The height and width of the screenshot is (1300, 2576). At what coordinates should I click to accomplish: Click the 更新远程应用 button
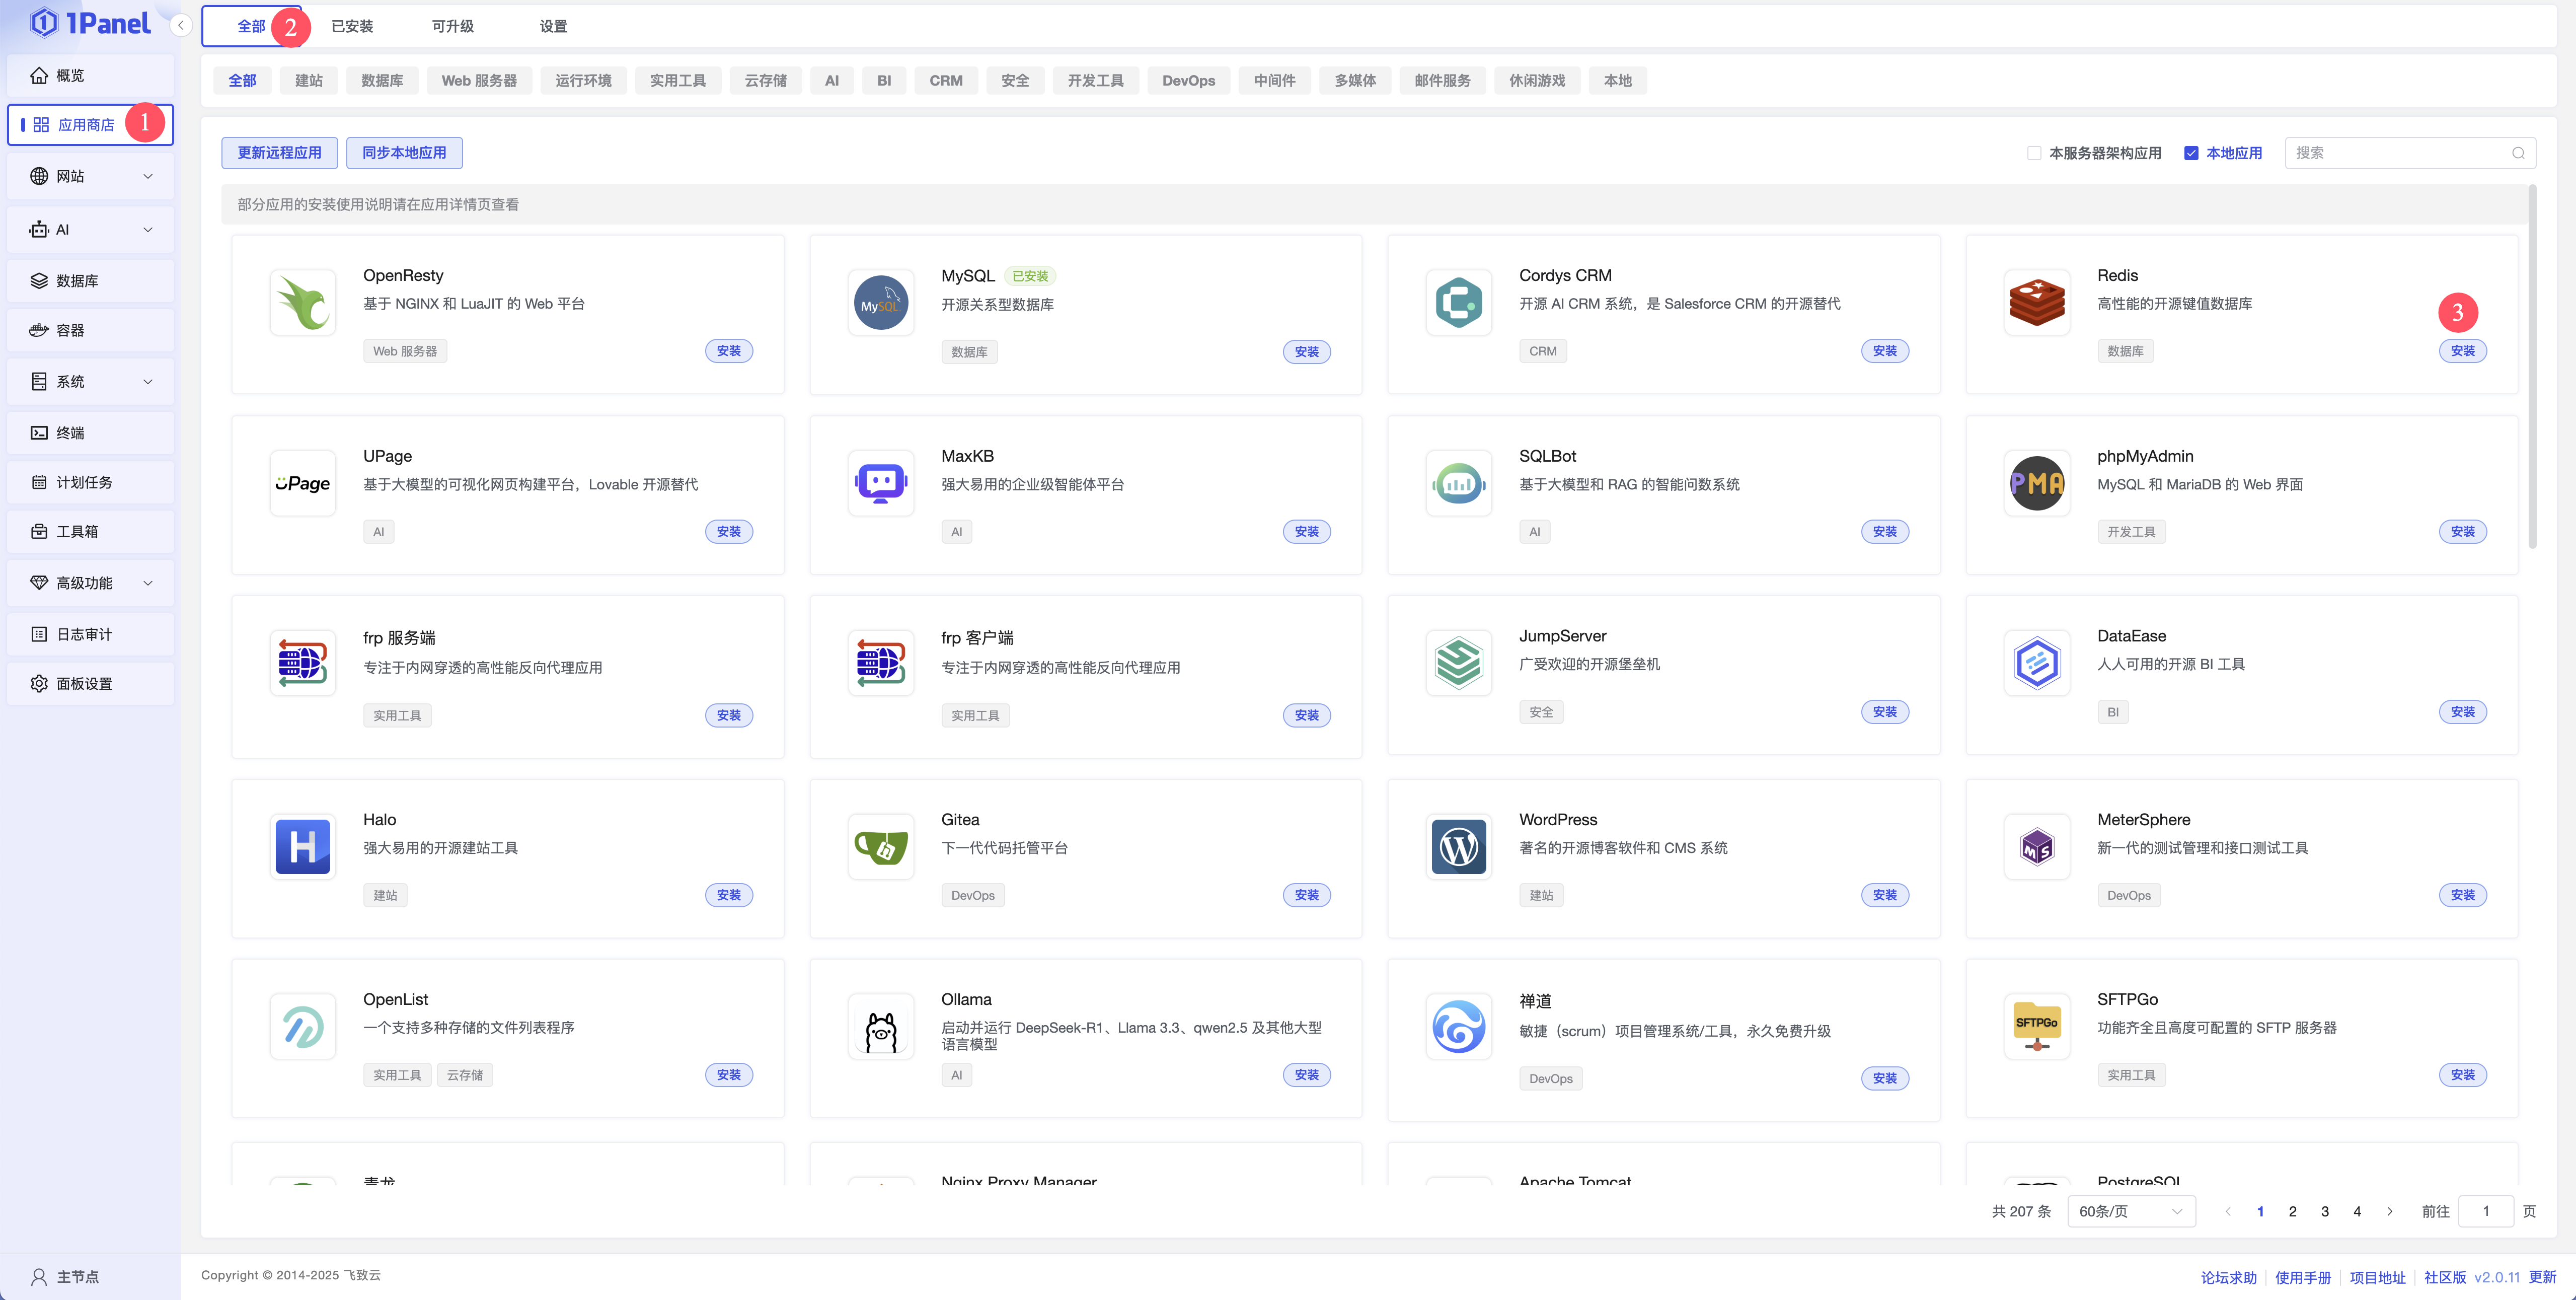click(x=279, y=153)
